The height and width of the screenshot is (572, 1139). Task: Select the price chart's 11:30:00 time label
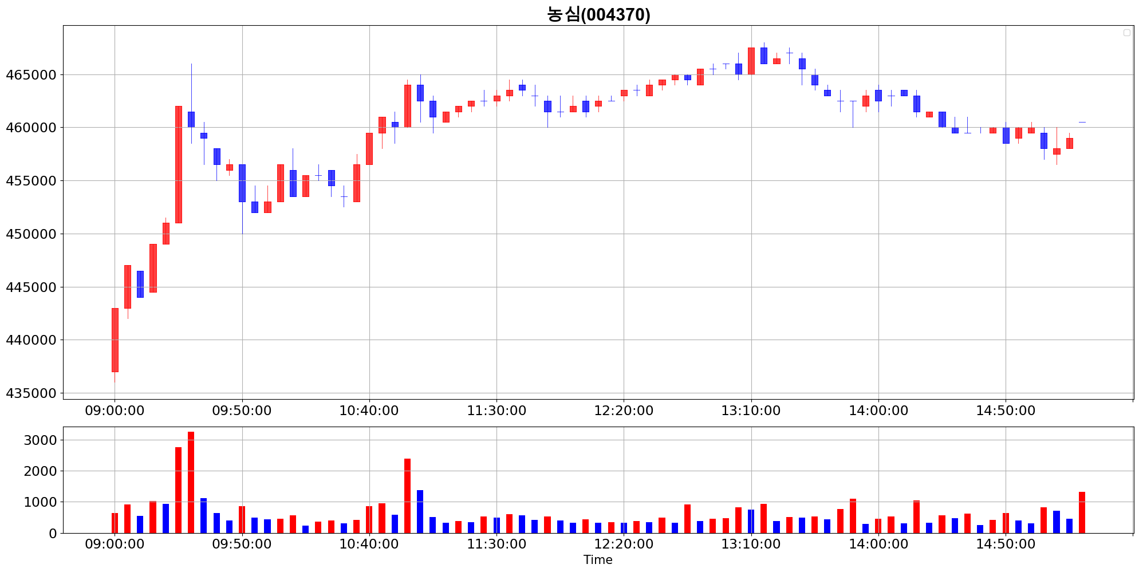pos(496,411)
